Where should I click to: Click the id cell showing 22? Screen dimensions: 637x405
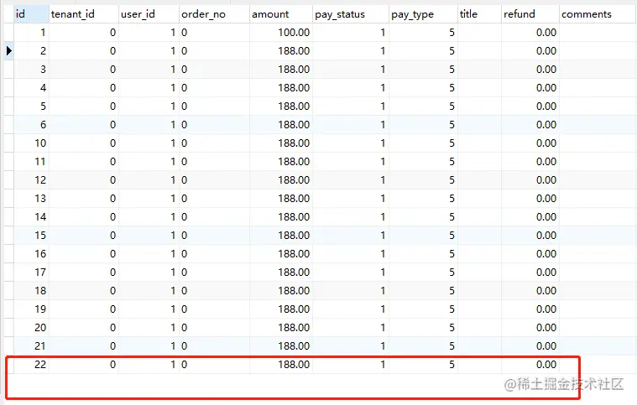point(31,365)
